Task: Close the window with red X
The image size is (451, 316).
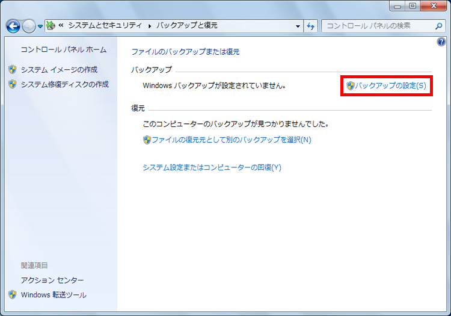Action: click(x=434, y=6)
